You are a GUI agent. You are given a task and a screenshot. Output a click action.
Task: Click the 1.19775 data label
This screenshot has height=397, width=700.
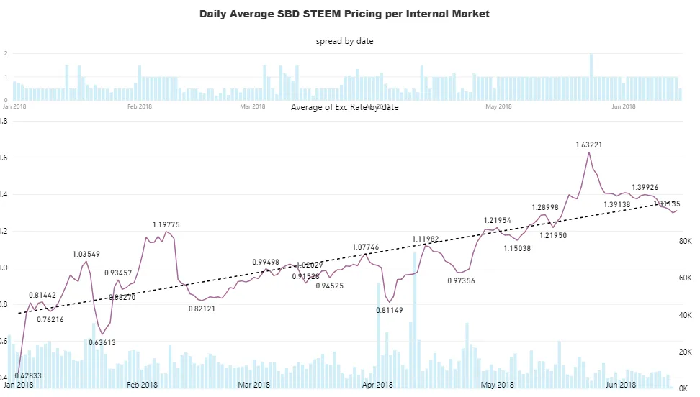[x=166, y=225]
